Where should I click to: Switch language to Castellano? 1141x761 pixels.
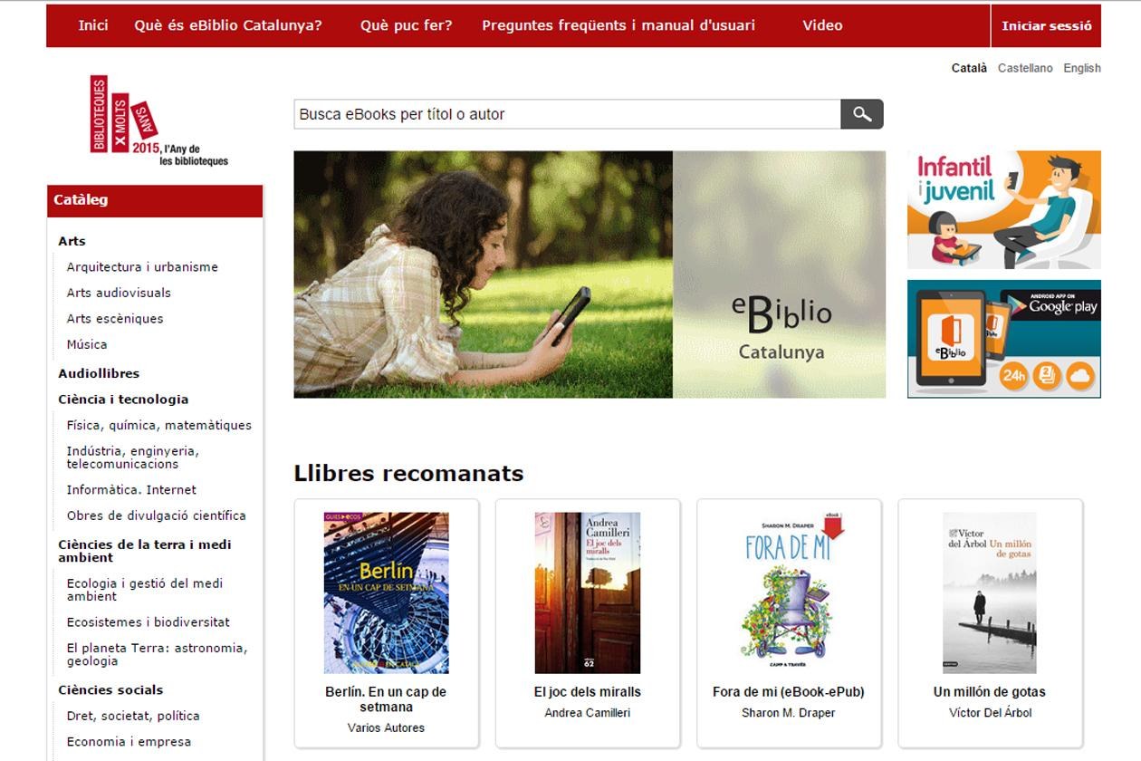coord(1025,68)
